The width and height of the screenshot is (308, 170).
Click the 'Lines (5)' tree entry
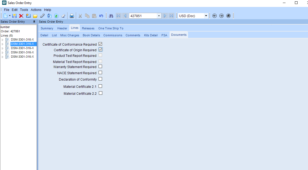point(7,35)
